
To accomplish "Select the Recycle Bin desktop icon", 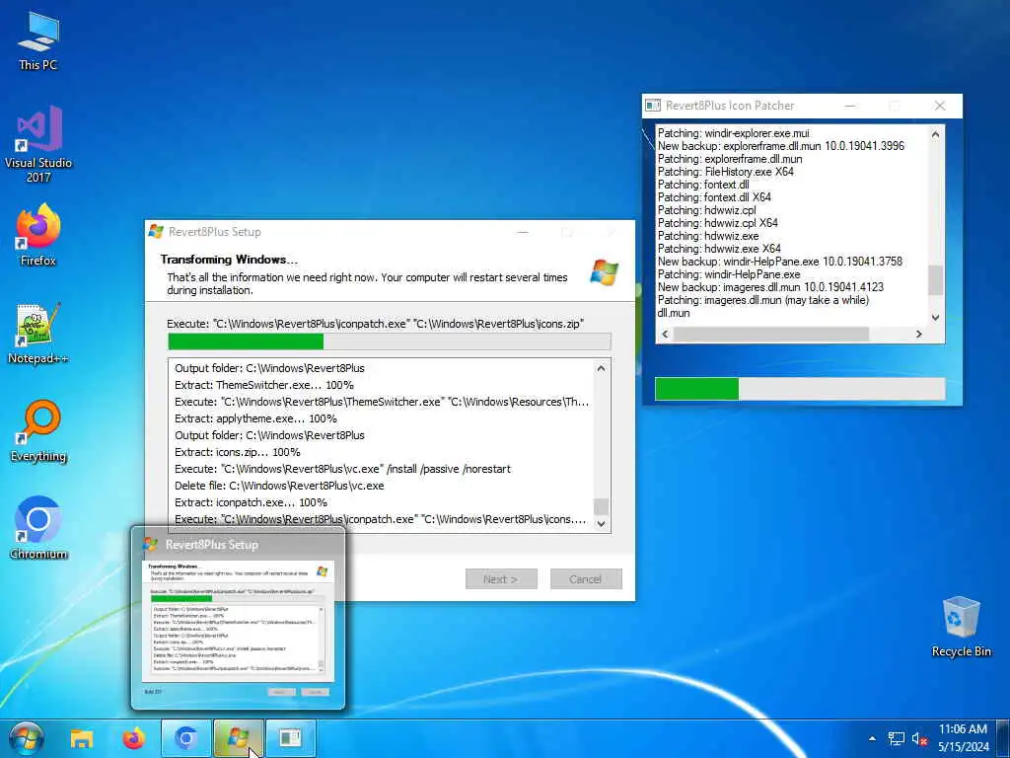I will point(961,627).
